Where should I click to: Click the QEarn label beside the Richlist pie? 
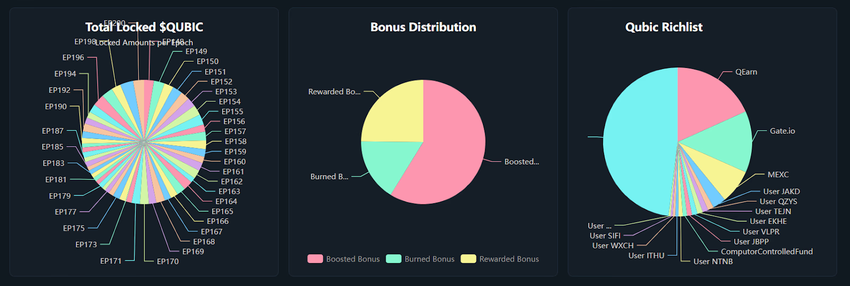pyautogui.click(x=746, y=72)
